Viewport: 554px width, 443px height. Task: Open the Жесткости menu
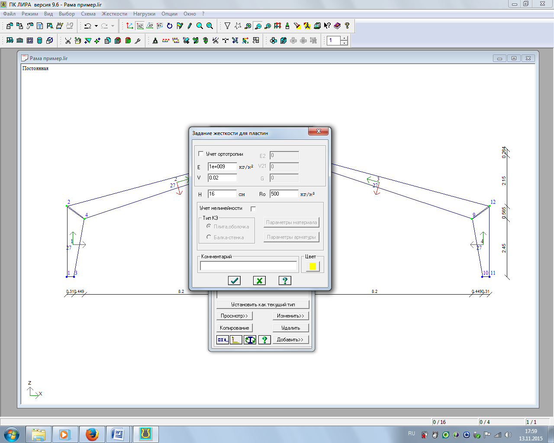(114, 14)
